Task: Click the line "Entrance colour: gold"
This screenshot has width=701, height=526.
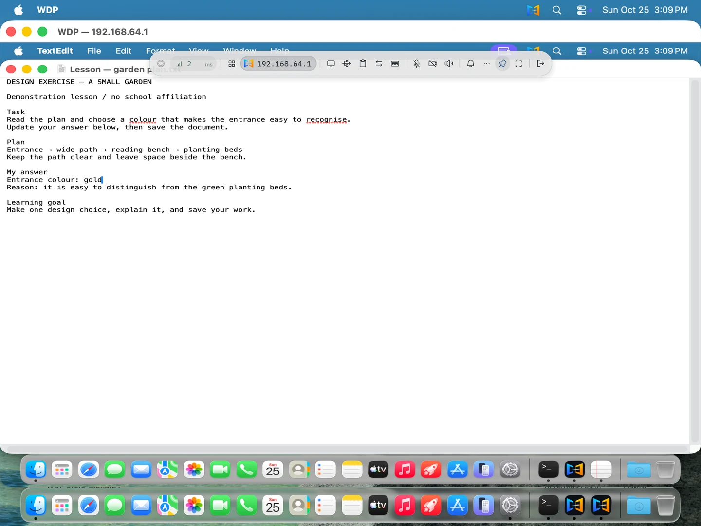Action: click(x=55, y=180)
